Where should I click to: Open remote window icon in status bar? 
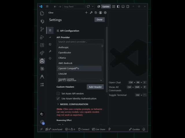point(41,129)
